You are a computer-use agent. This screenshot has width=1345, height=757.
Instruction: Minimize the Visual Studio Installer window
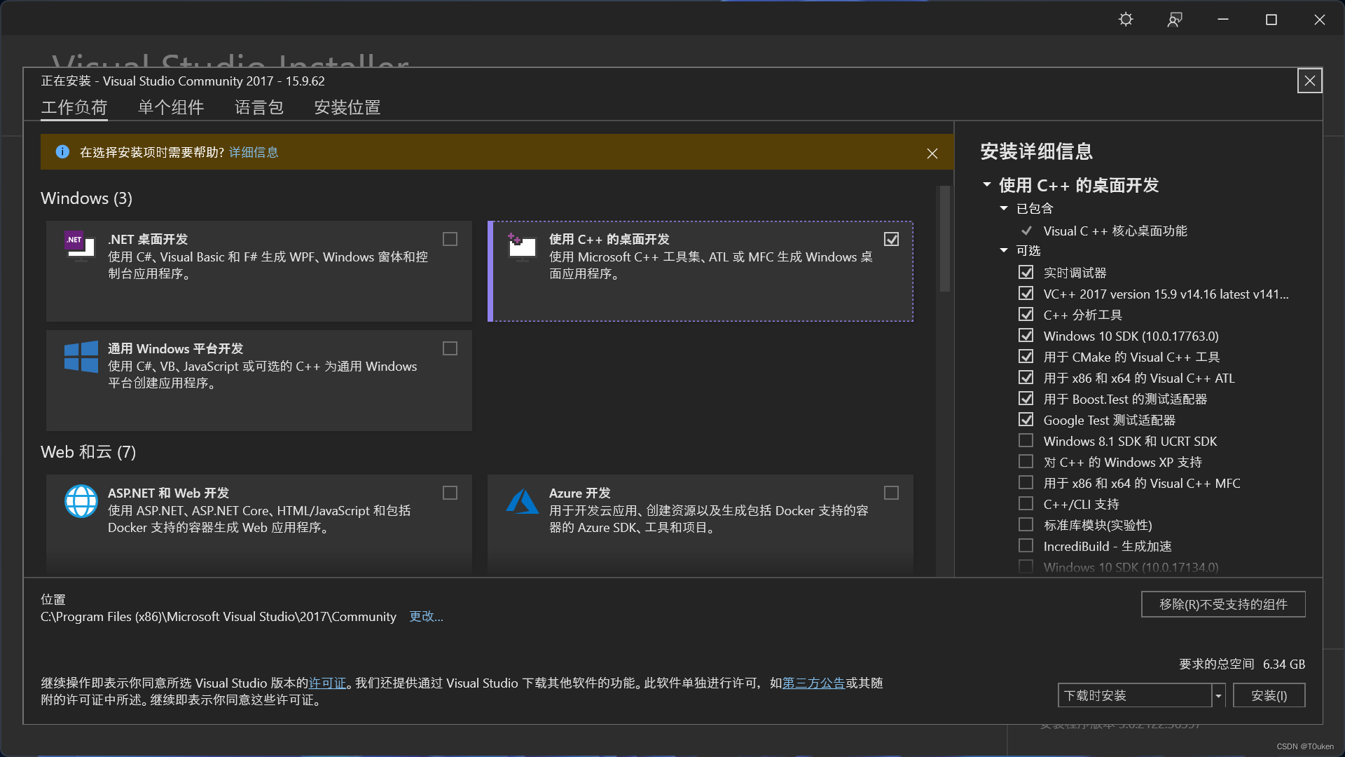pyautogui.click(x=1223, y=20)
